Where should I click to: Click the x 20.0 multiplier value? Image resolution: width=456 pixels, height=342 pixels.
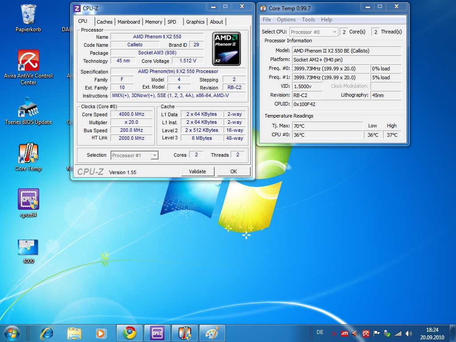pyautogui.click(x=131, y=122)
